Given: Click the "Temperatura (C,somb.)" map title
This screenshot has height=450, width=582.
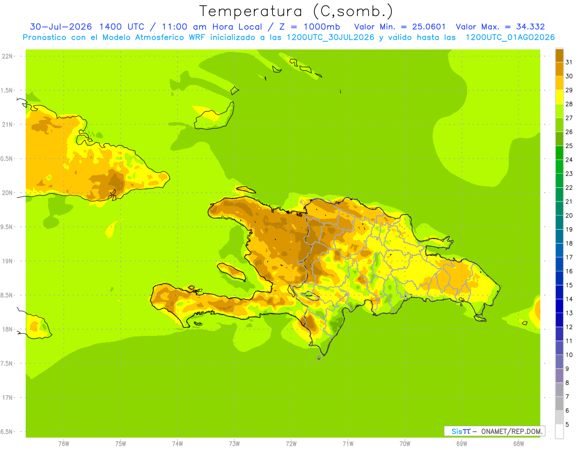Looking at the screenshot, I should point(296,12).
